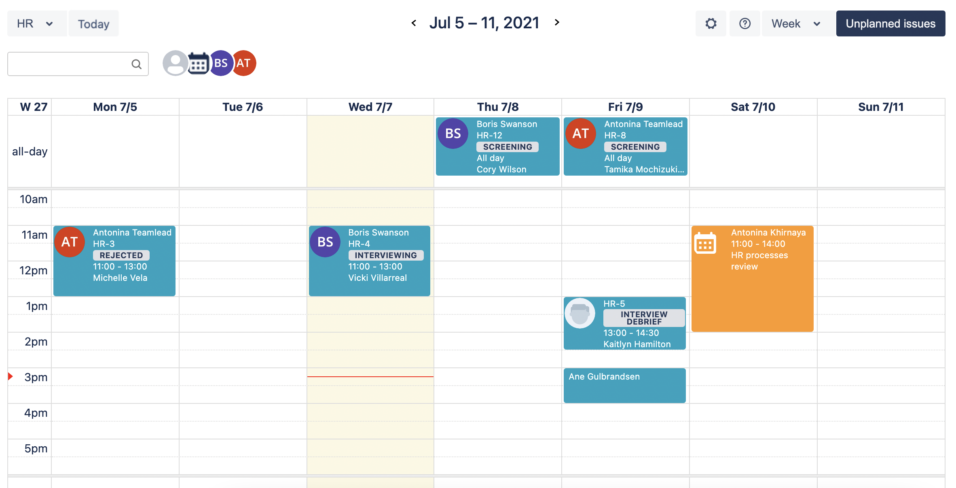956x488 pixels.
Task: Click the help question mark icon
Action: tap(744, 23)
